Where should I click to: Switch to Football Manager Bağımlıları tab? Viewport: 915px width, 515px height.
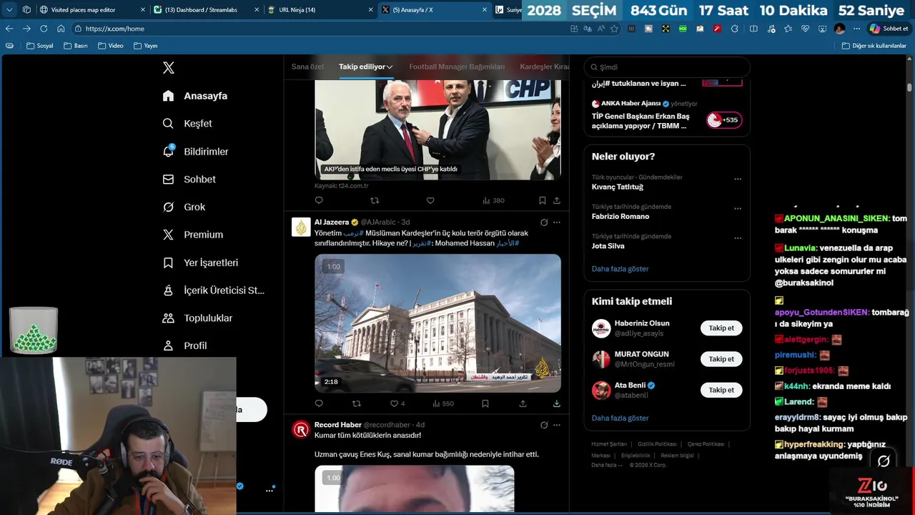457,67
